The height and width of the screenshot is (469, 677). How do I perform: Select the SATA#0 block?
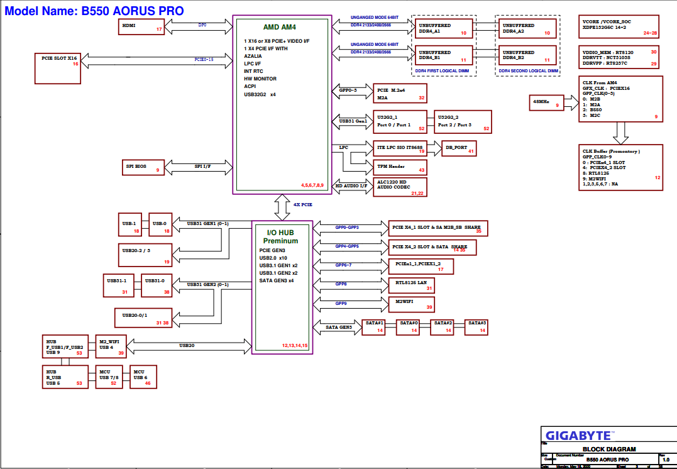408,328
